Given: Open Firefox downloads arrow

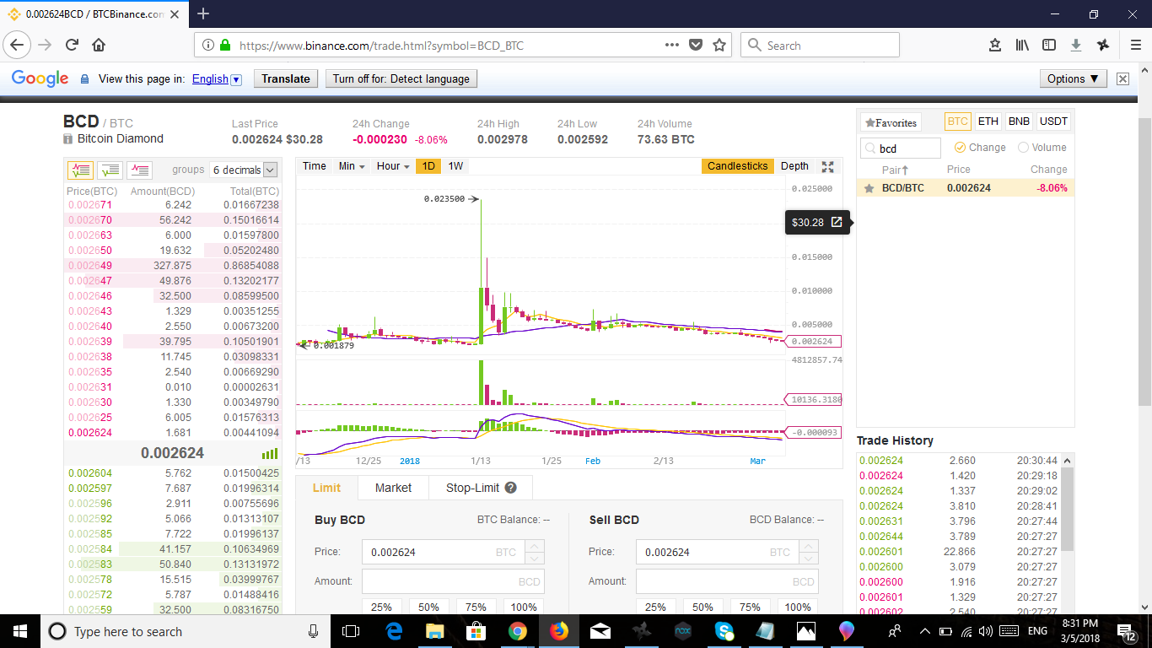Looking at the screenshot, I should [x=1076, y=46].
